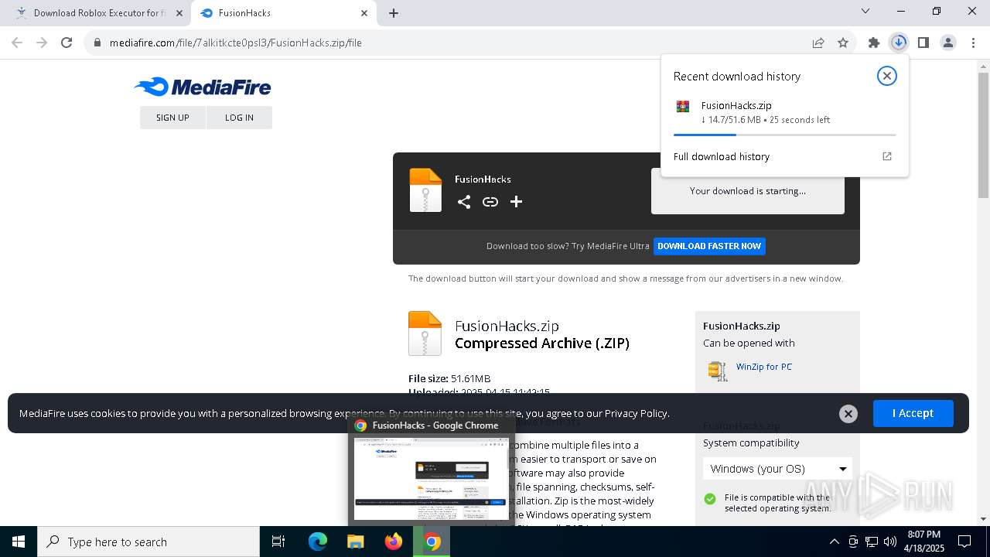Click the FusionHacks.zip archive icon in downloads
This screenshot has width=990, height=557.
pos(682,107)
